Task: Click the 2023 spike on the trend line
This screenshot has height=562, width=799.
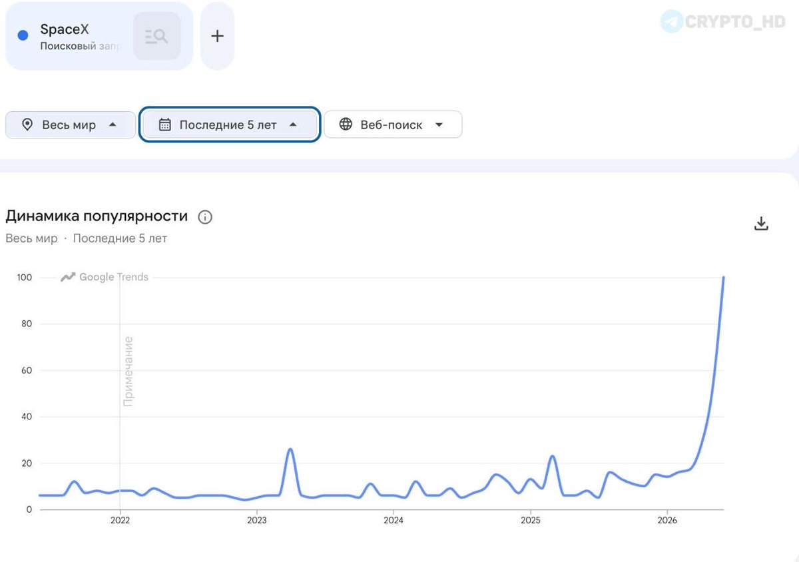Action: tap(290, 449)
